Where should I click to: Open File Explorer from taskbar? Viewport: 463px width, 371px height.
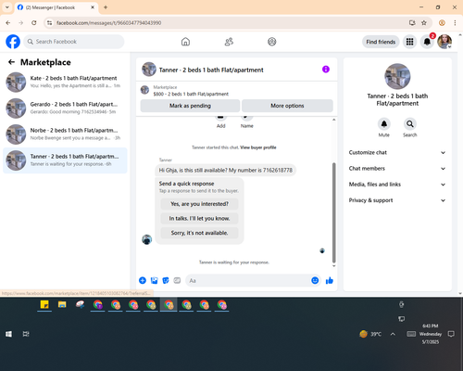[62, 305]
